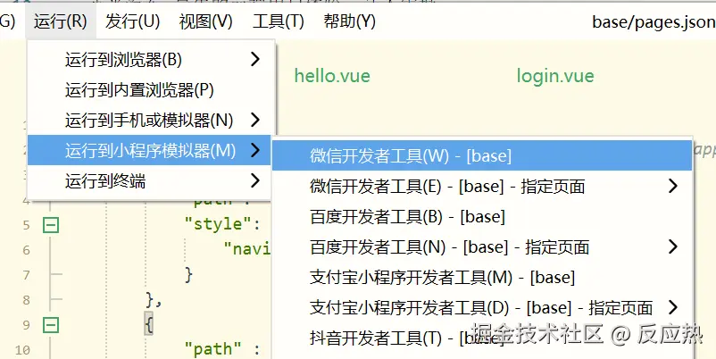
Task: Click line number 8 in the gutter
Action: click(26, 300)
